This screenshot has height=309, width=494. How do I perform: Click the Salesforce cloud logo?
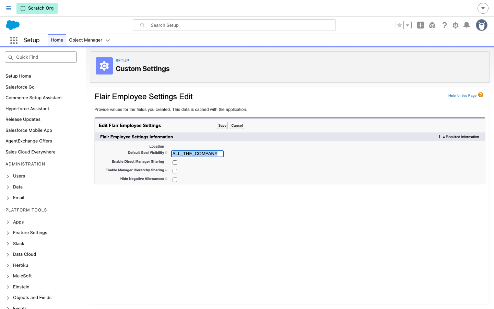click(13, 25)
